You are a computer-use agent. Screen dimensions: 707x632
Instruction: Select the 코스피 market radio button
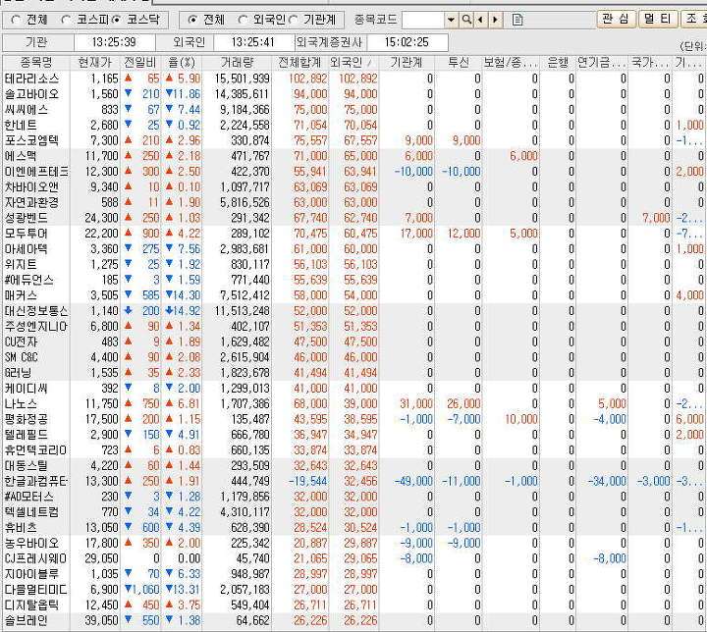tap(67, 20)
